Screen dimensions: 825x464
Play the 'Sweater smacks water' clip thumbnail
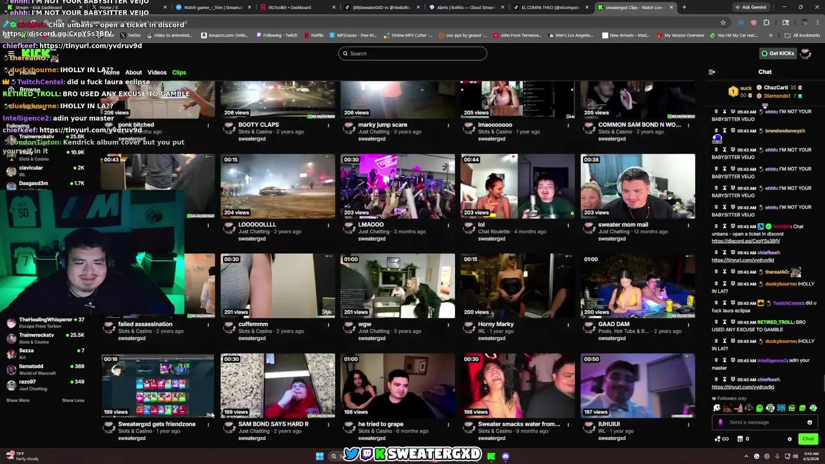pyautogui.click(x=518, y=385)
